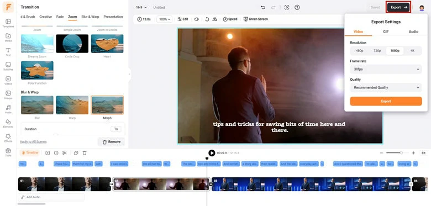Click the 13.0s scene duration button
Viewport: 431px width, 206px height.
coord(144,19)
